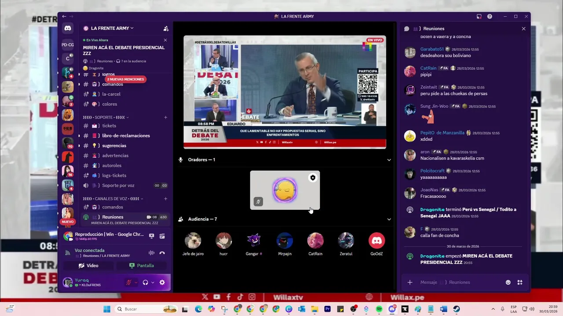Collapse the Audiencia section
563x316 pixels.
pos(389,219)
